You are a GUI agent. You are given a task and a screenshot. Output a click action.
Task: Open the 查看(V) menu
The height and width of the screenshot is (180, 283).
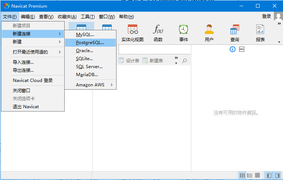(x=46, y=17)
